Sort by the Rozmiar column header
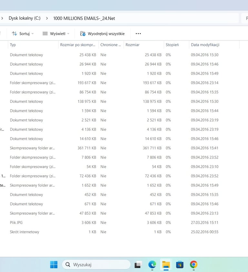 point(144,45)
